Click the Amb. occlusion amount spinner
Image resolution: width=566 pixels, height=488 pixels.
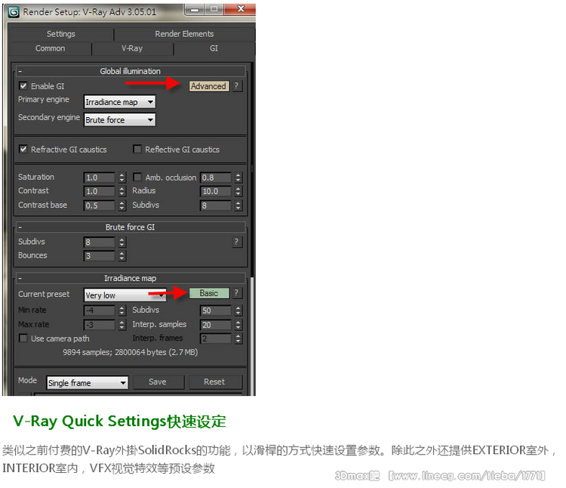click(238, 178)
